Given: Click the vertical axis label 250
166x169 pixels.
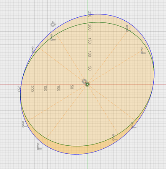Looking at the screenshot, I should 90,14.
